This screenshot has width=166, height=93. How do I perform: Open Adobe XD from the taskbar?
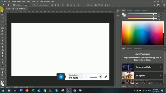15,91
